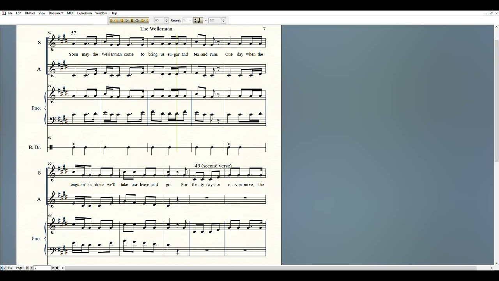Click the measure number field showing 63
The image size is (499, 281).
[x=159, y=20]
